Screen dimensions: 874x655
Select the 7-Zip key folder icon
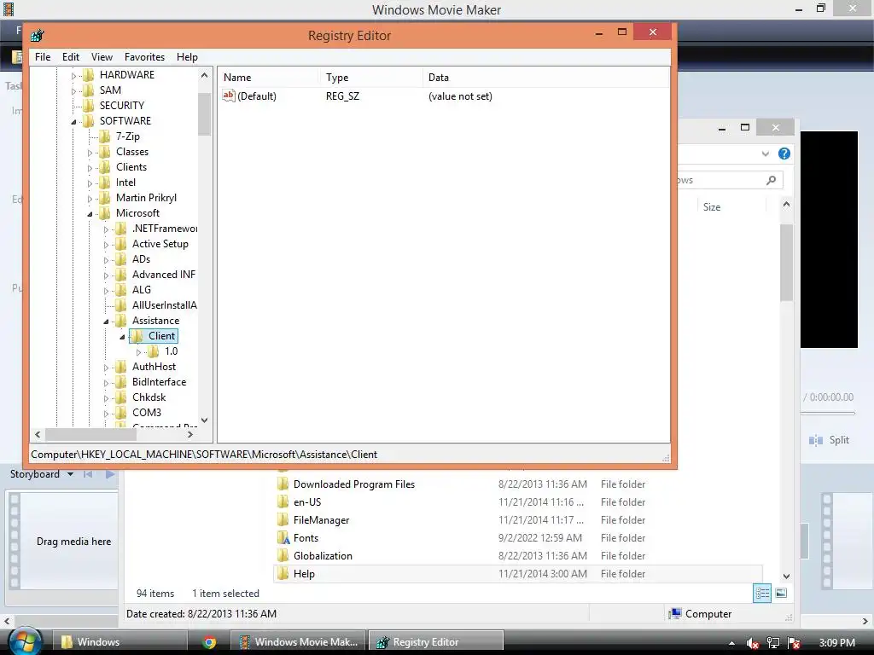click(x=104, y=136)
